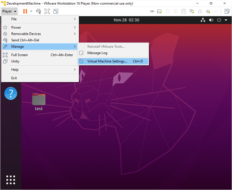Click the Unity mode toolbar icon
The image size is (232, 190).
point(56,11)
